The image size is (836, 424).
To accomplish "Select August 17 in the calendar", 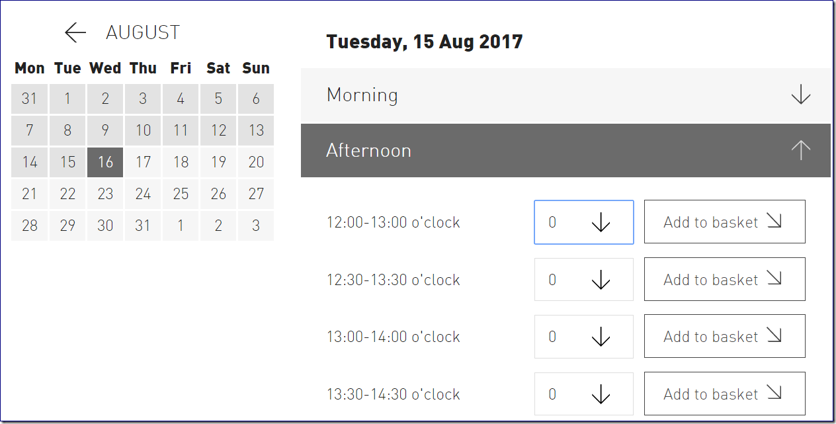I will [x=143, y=162].
